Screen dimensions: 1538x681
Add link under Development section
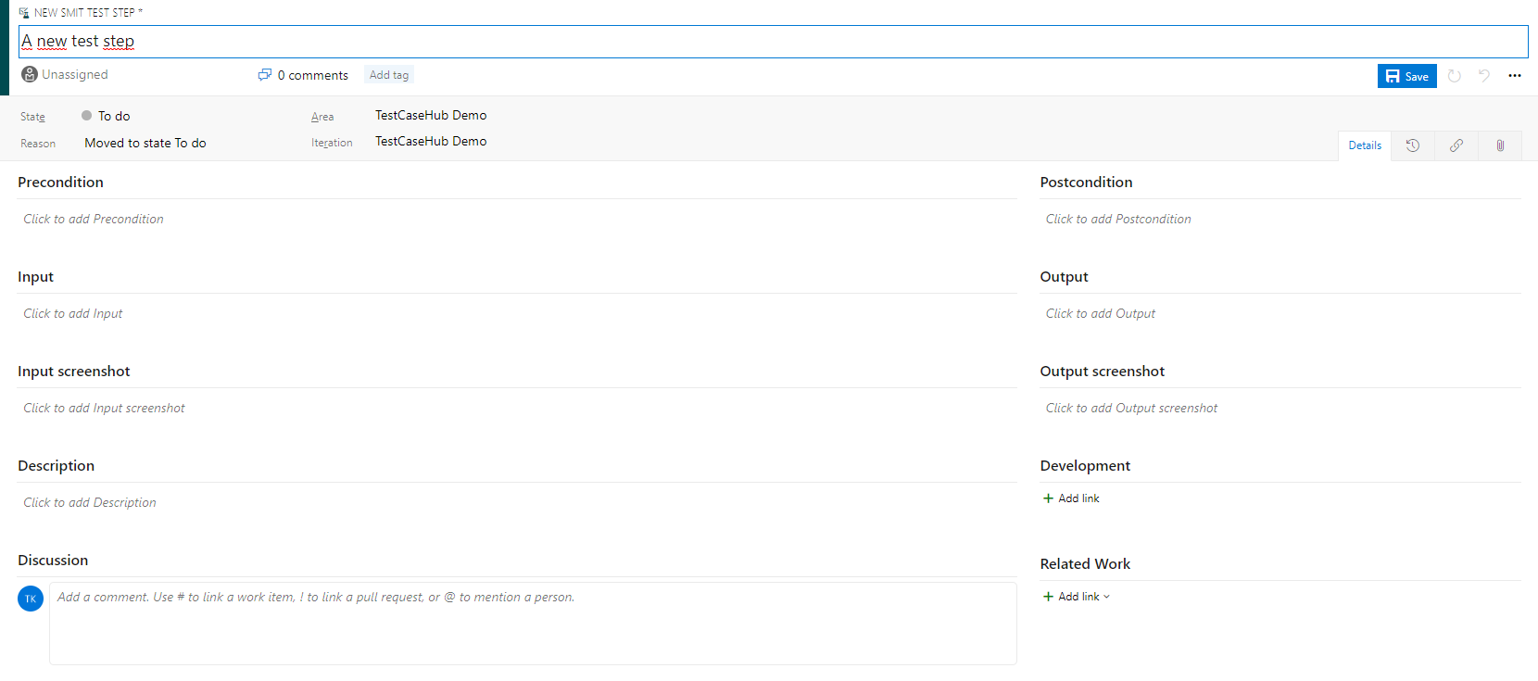[x=1071, y=498]
